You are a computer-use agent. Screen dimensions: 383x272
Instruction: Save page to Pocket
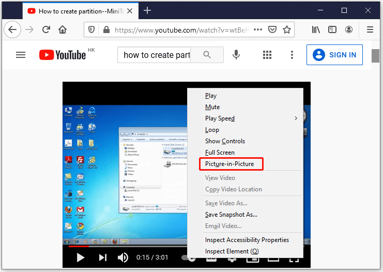272,30
